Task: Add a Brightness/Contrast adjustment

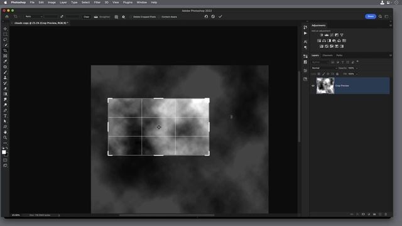Action: tap(322, 35)
